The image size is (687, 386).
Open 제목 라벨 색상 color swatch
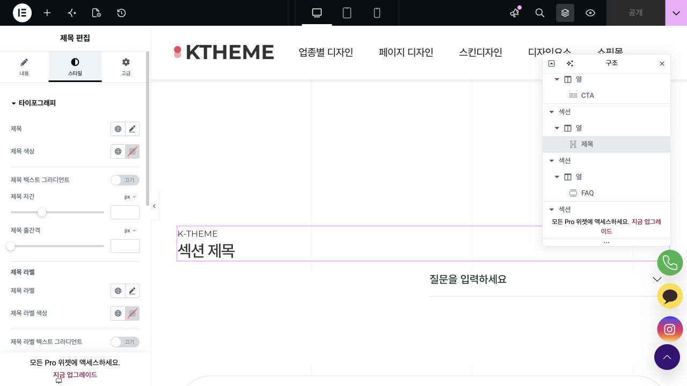(x=132, y=313)
